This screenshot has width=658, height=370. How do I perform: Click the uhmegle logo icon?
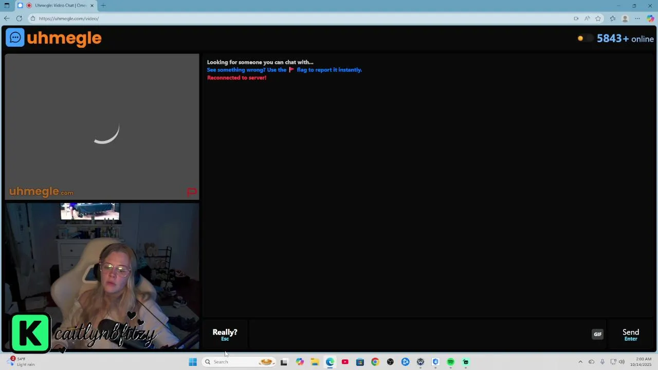(x=15, y=38)
